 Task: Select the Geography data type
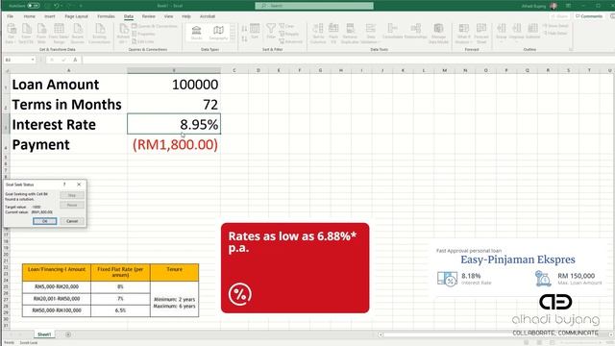click(218, 33)
